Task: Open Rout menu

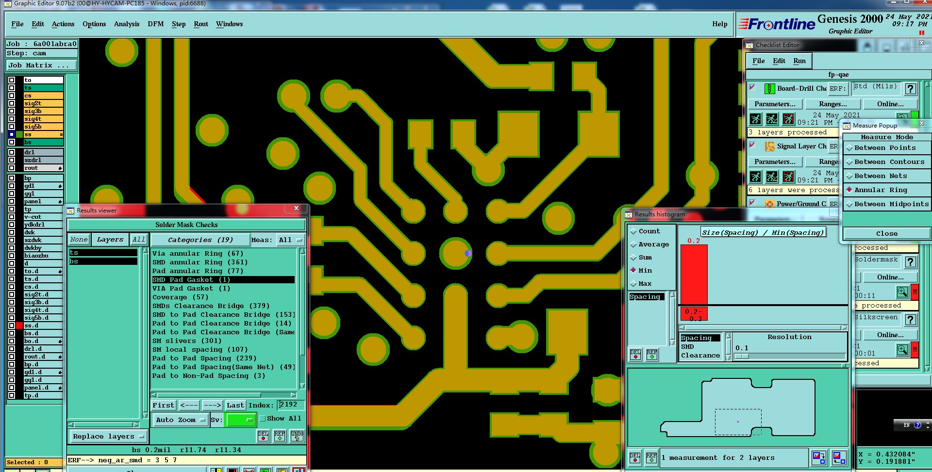Action: (x=201, y=24)
